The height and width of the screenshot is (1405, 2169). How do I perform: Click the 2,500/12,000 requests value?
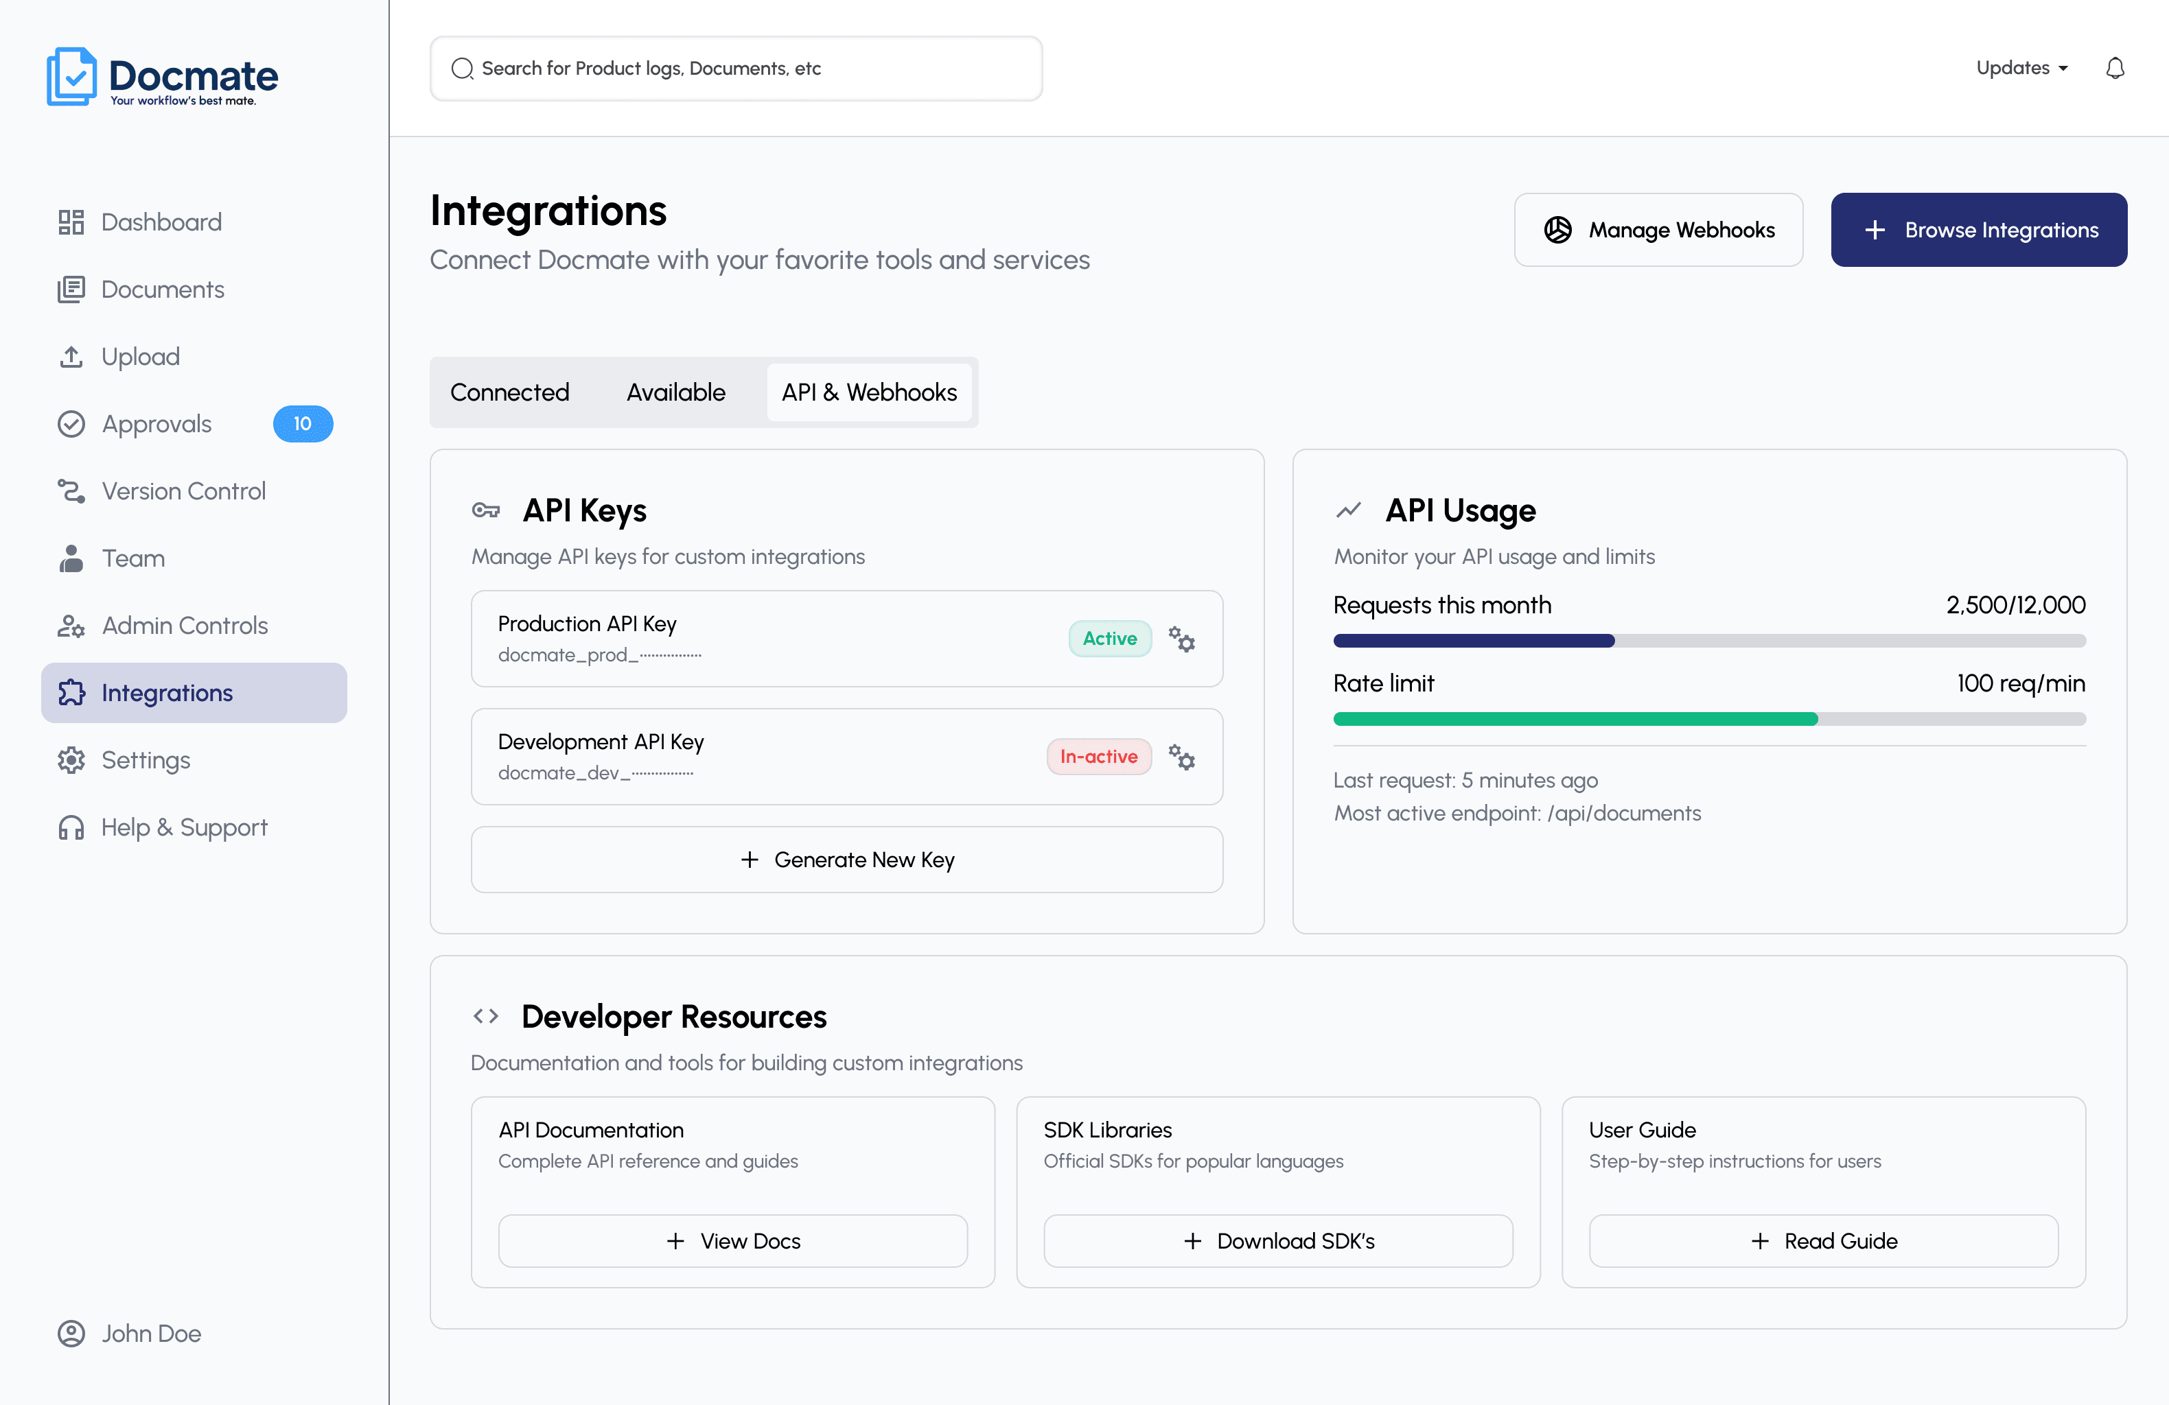(x=2016, y=605)
